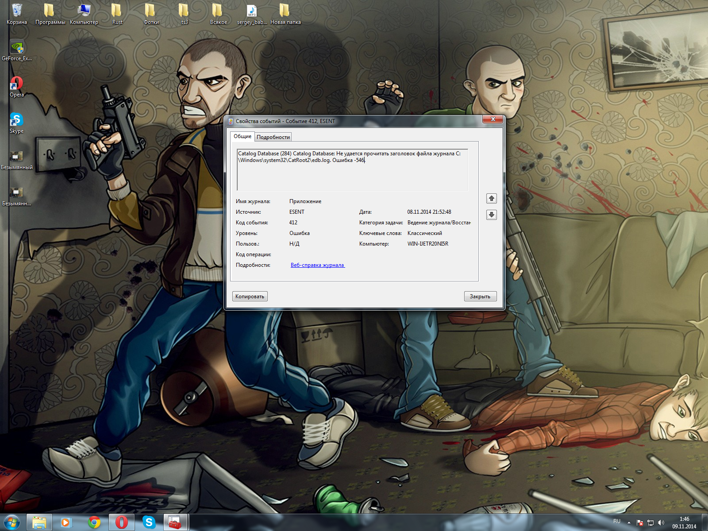This screenshot has height=531, width=708.
Task: Open the volume speaker tray icon
Action: pyautogui.click(x=661, y=523)
